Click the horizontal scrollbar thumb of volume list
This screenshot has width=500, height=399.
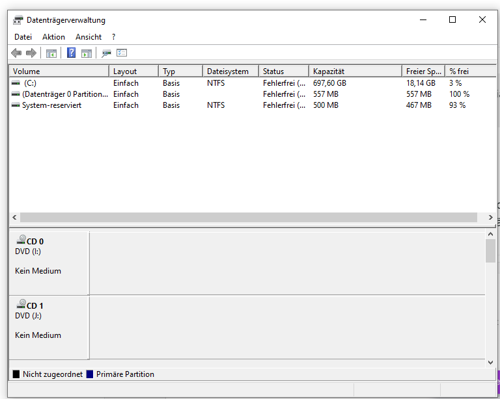coord(249,217)
